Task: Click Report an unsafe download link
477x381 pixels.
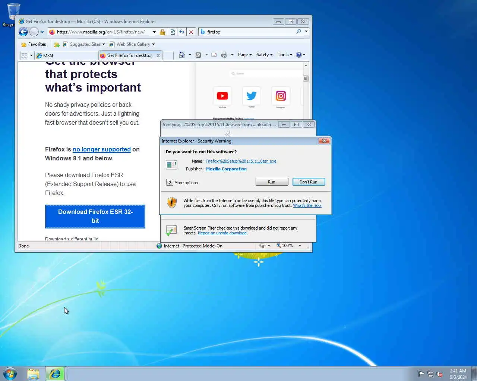Action: 222,233
